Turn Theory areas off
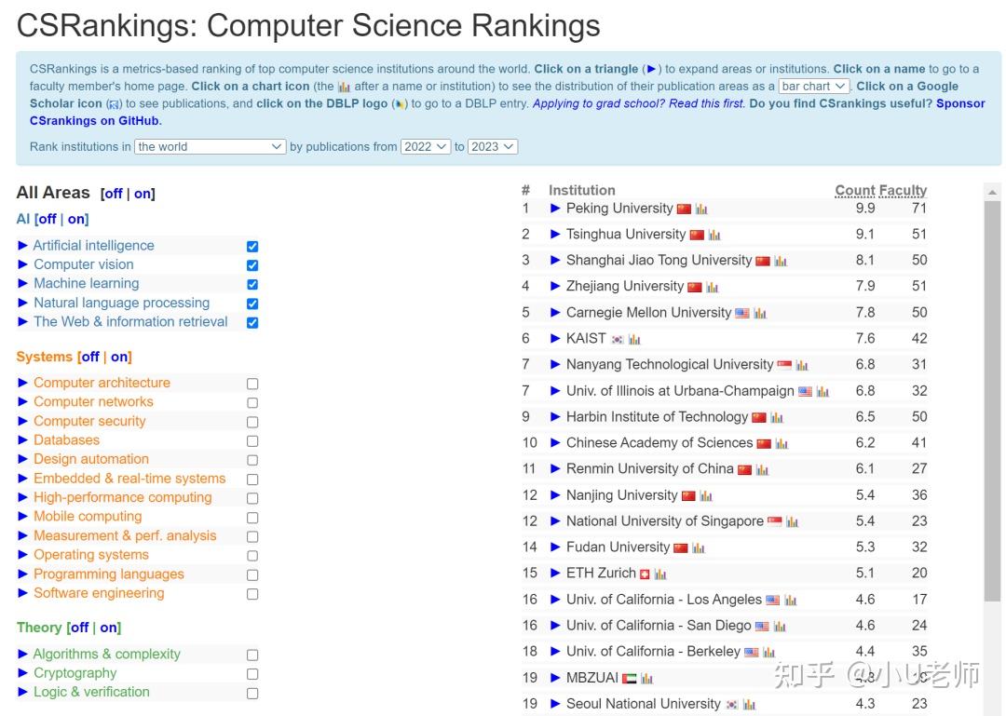 tap(79, 628)
